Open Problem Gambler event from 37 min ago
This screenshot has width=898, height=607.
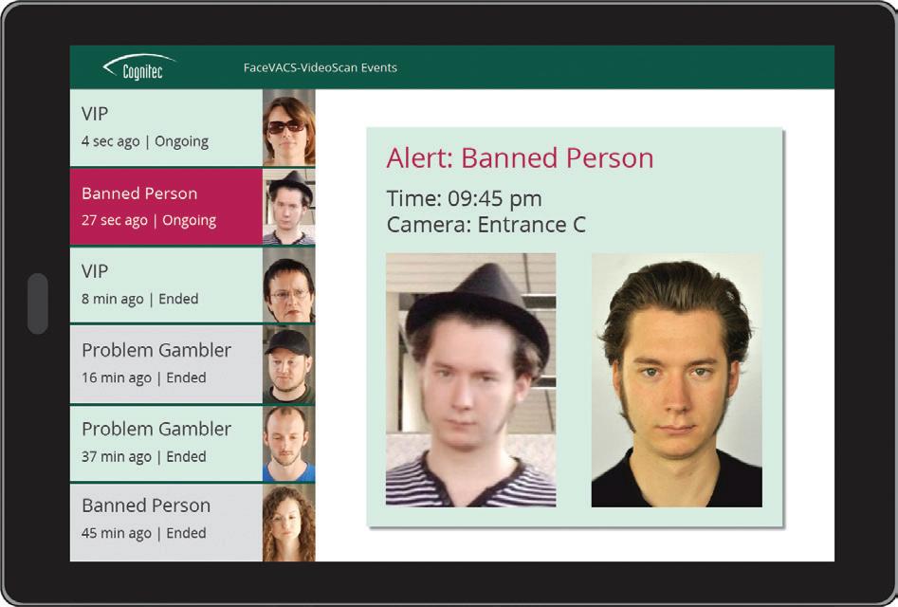coord(192,443)
